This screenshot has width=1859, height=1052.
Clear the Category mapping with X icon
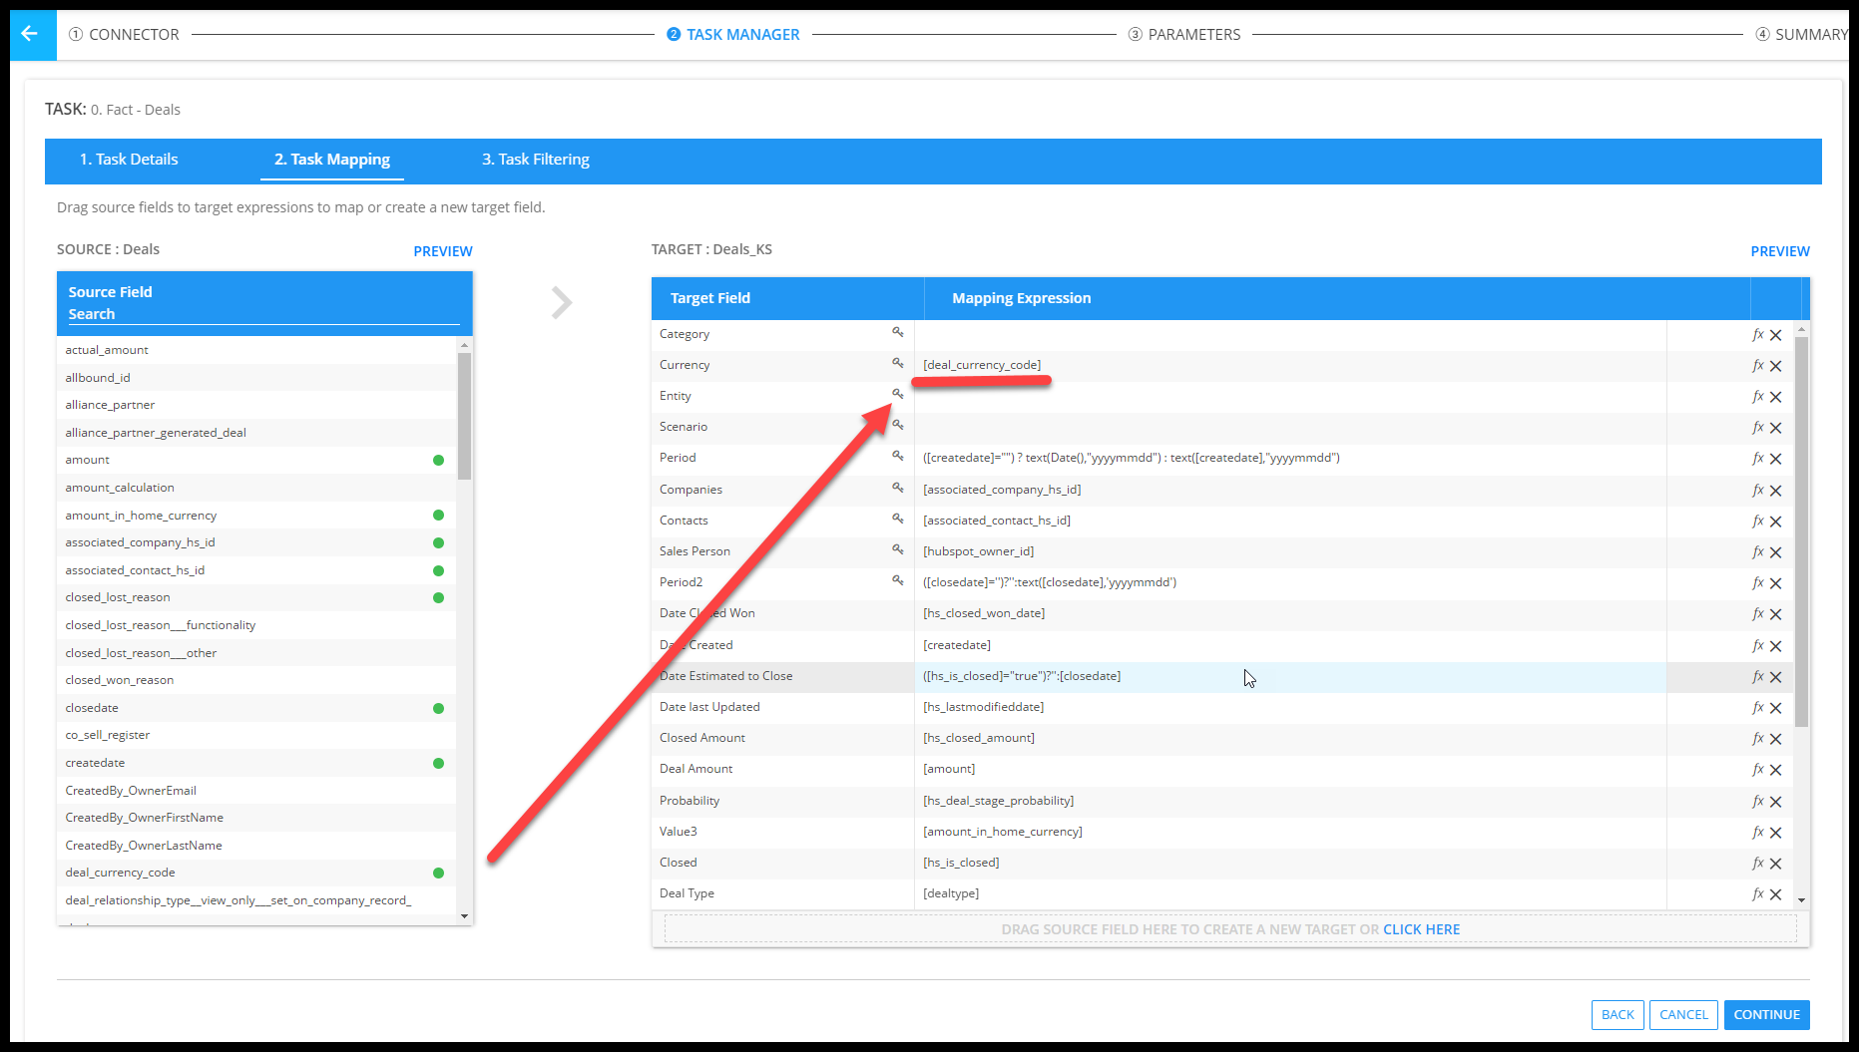pos(1776,335)
